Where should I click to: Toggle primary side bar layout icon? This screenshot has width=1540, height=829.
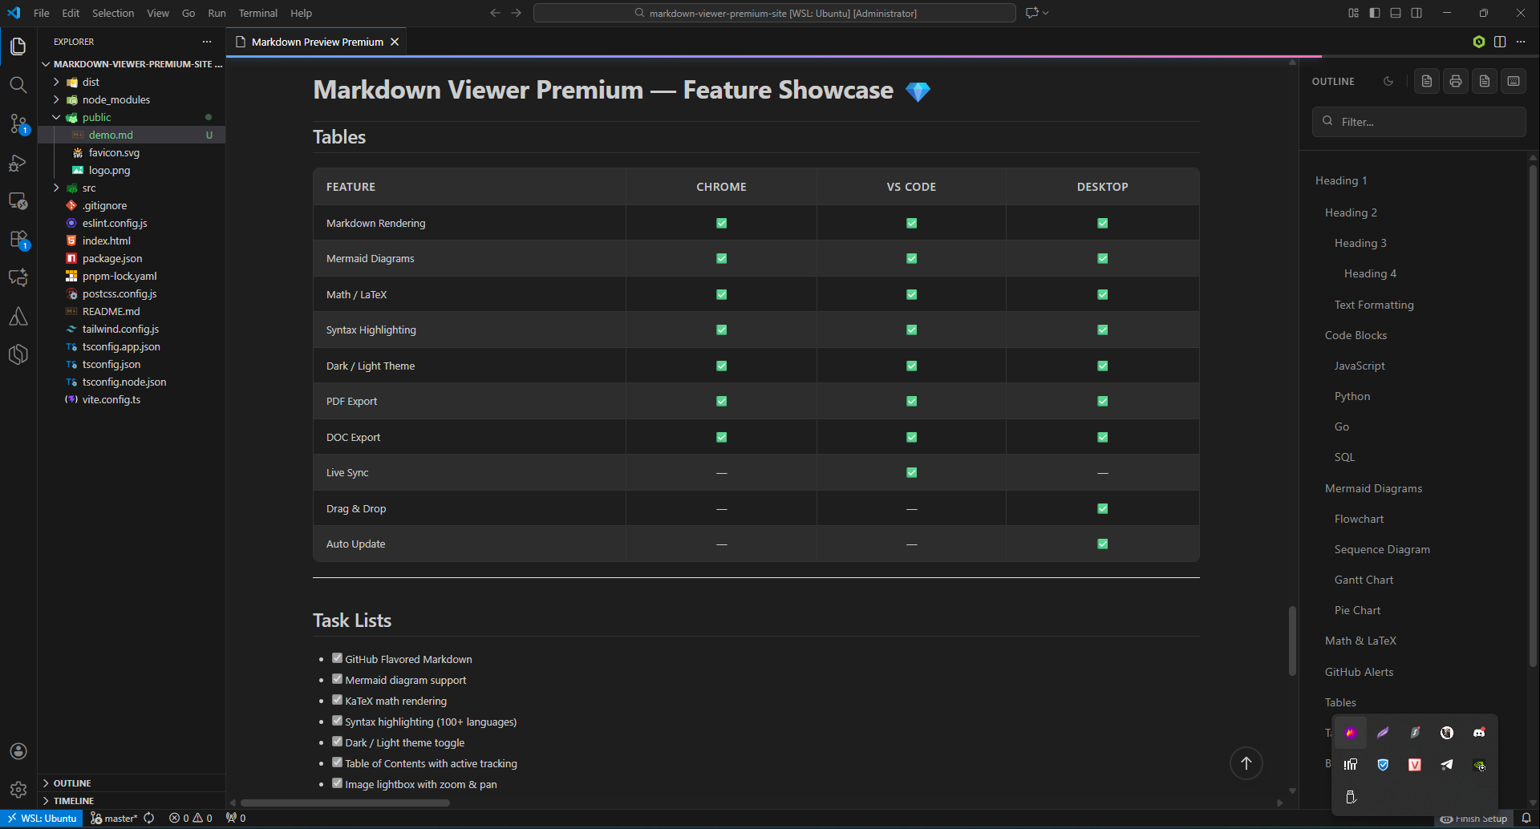click(x=1375, y=13)
